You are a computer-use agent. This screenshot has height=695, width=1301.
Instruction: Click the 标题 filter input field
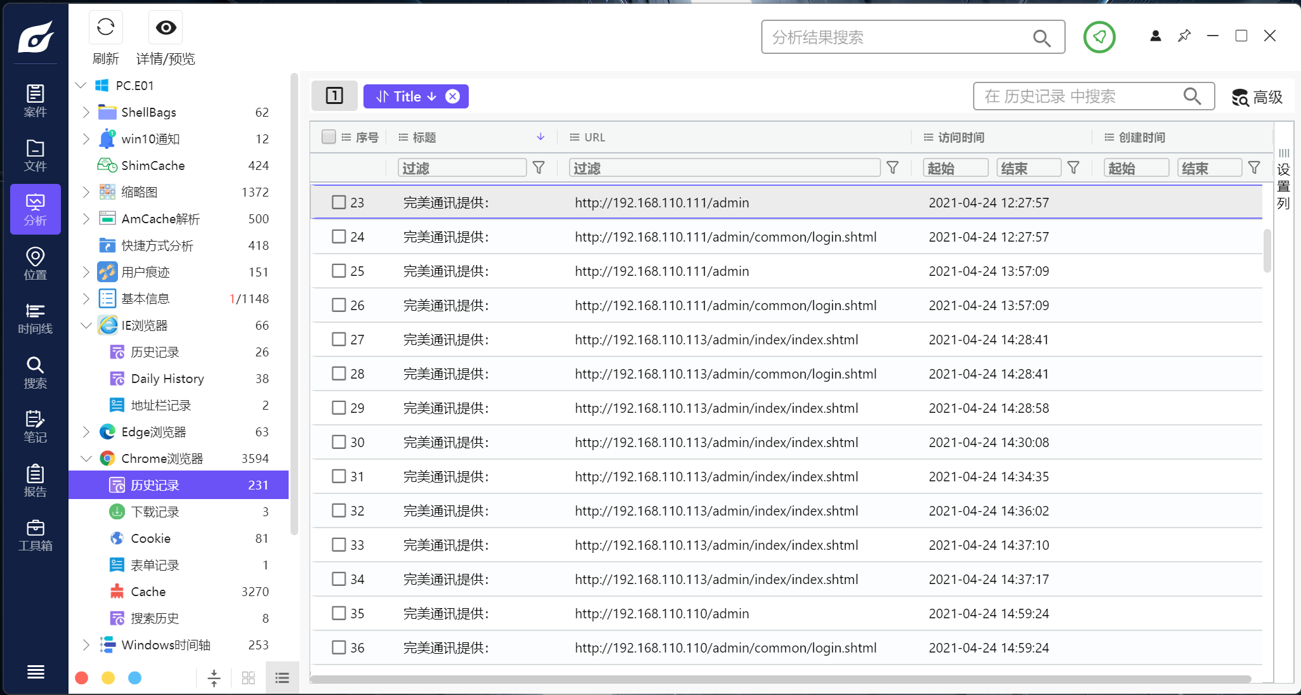coord(462,167)
